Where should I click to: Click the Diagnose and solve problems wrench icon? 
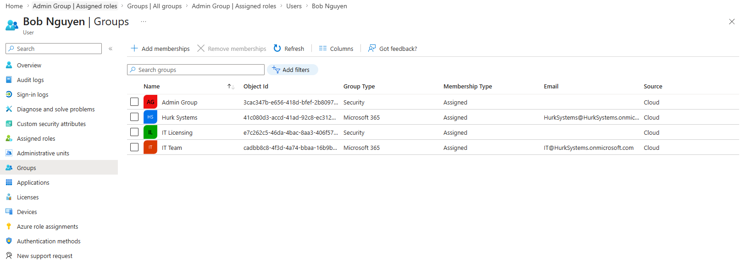pos(9,109)
